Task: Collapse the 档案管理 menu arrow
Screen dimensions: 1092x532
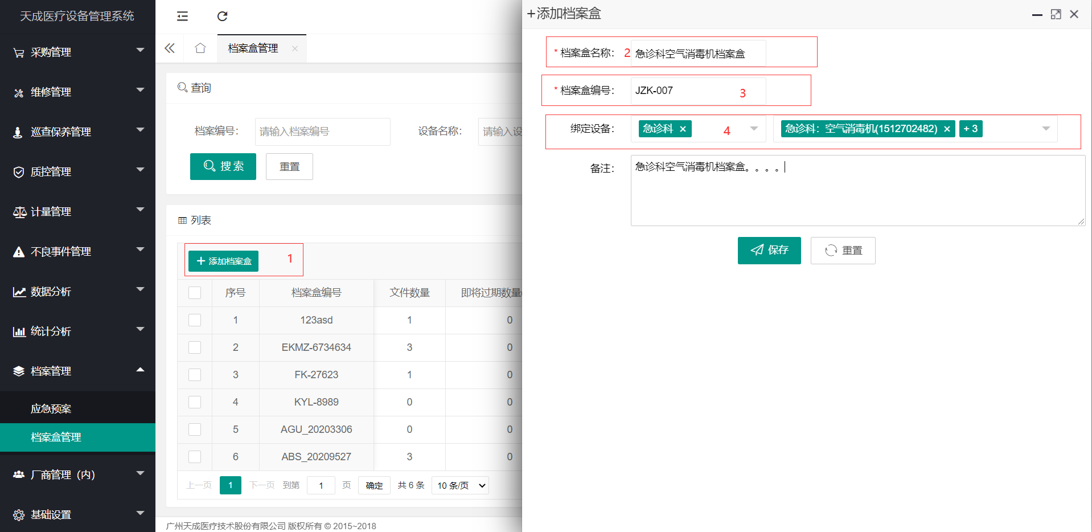Action: [x=140, y=370]
